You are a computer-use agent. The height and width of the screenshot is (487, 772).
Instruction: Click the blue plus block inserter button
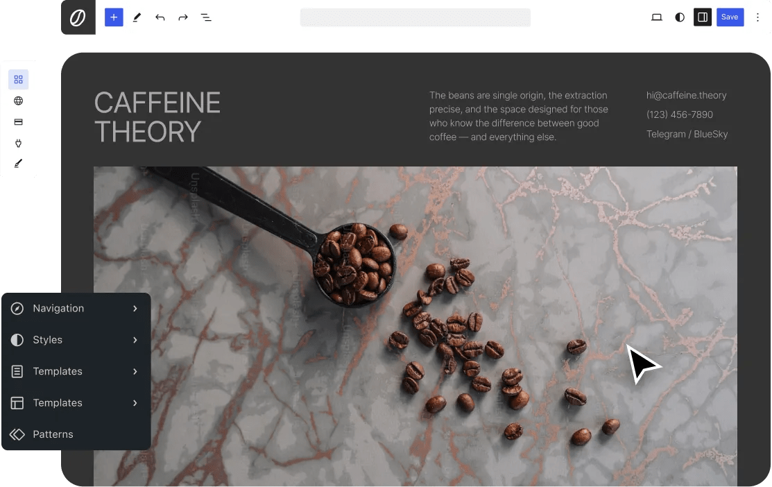tap(114, 17)
